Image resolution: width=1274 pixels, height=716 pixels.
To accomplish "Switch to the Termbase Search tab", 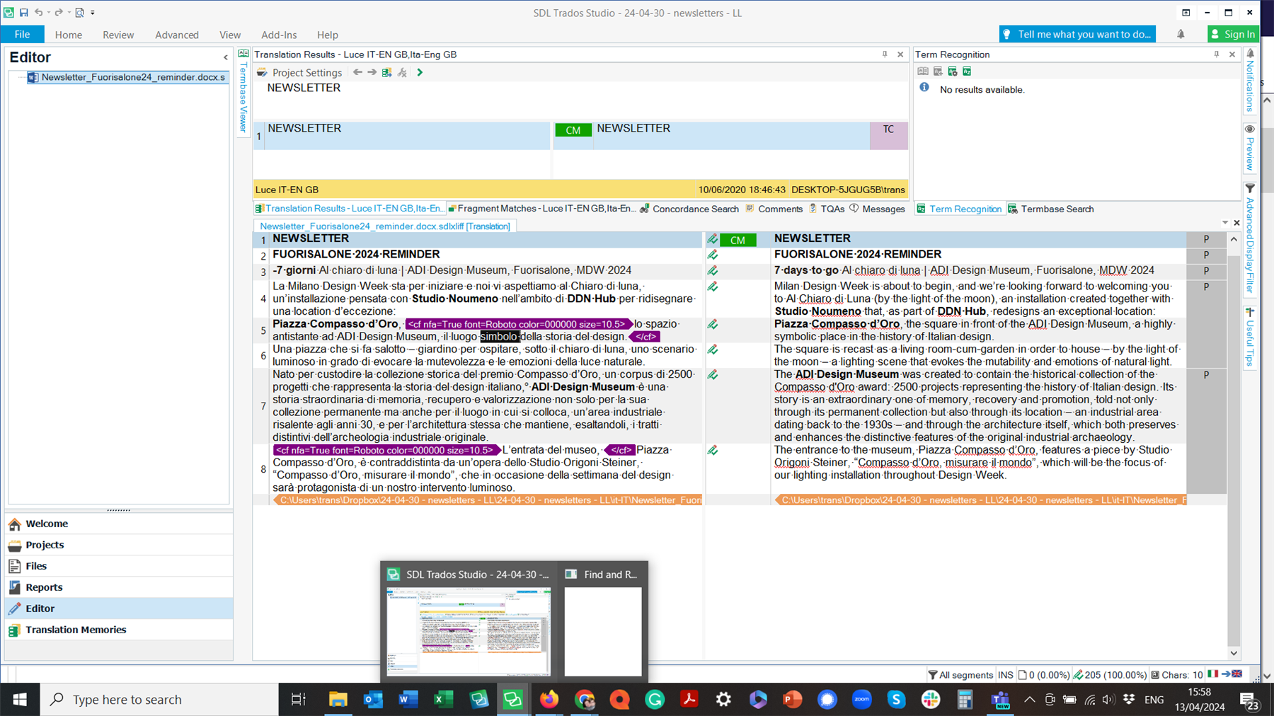I will point(1050,209).
